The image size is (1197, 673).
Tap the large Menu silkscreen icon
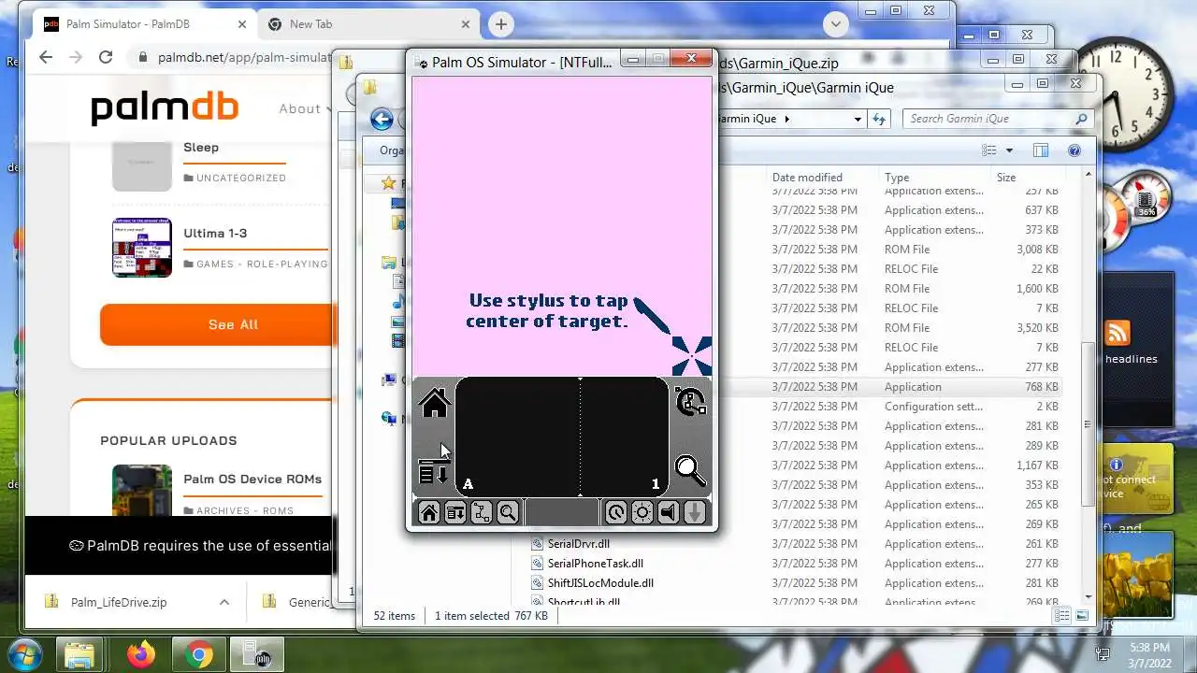[434, 472]
